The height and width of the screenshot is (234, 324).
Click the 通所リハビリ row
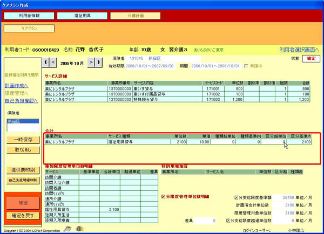pyautogui.click(x=102, y=204)
